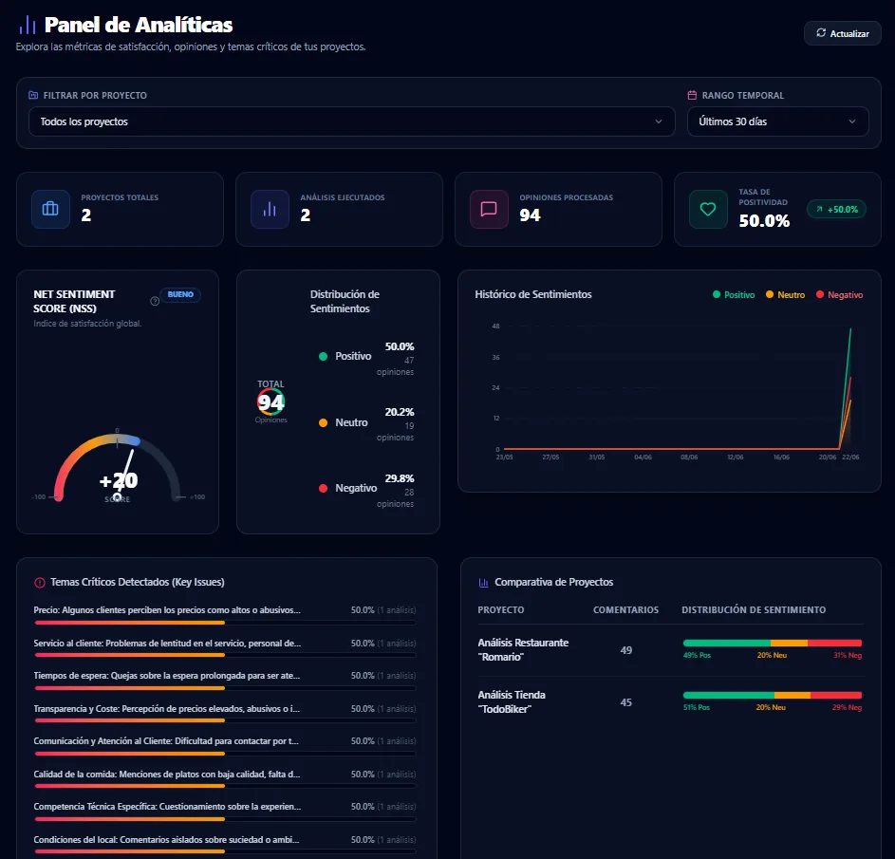Click the total 94 donut chart
Image resolution: width=895 pixels, height=859 pixels.
click(x=270, y=401)
